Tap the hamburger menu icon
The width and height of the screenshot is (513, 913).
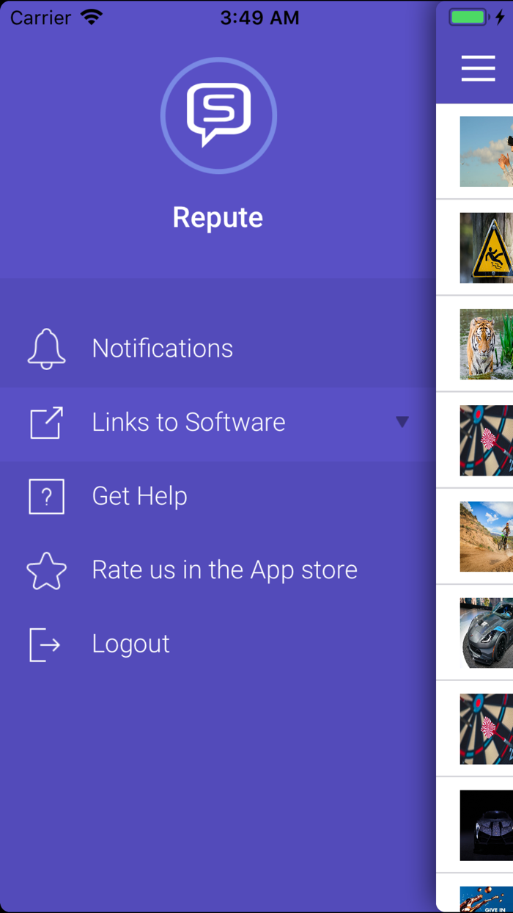click(x=479, y=68)
